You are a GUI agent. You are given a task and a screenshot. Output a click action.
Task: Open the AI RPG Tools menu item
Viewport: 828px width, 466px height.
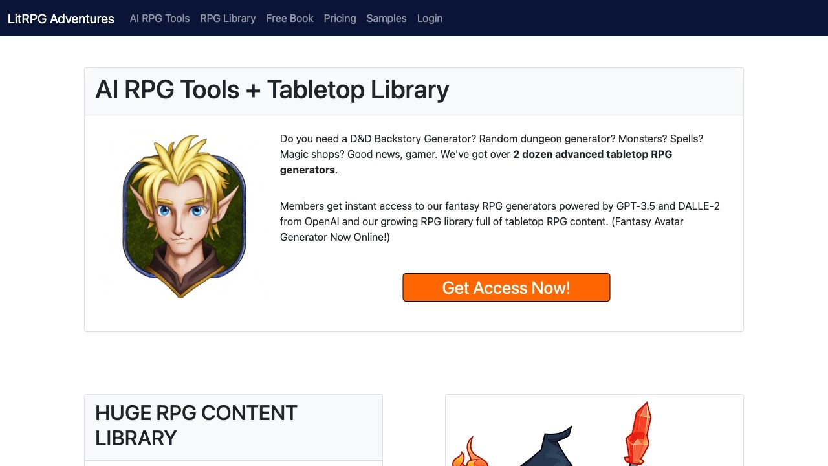pos(159,18)
